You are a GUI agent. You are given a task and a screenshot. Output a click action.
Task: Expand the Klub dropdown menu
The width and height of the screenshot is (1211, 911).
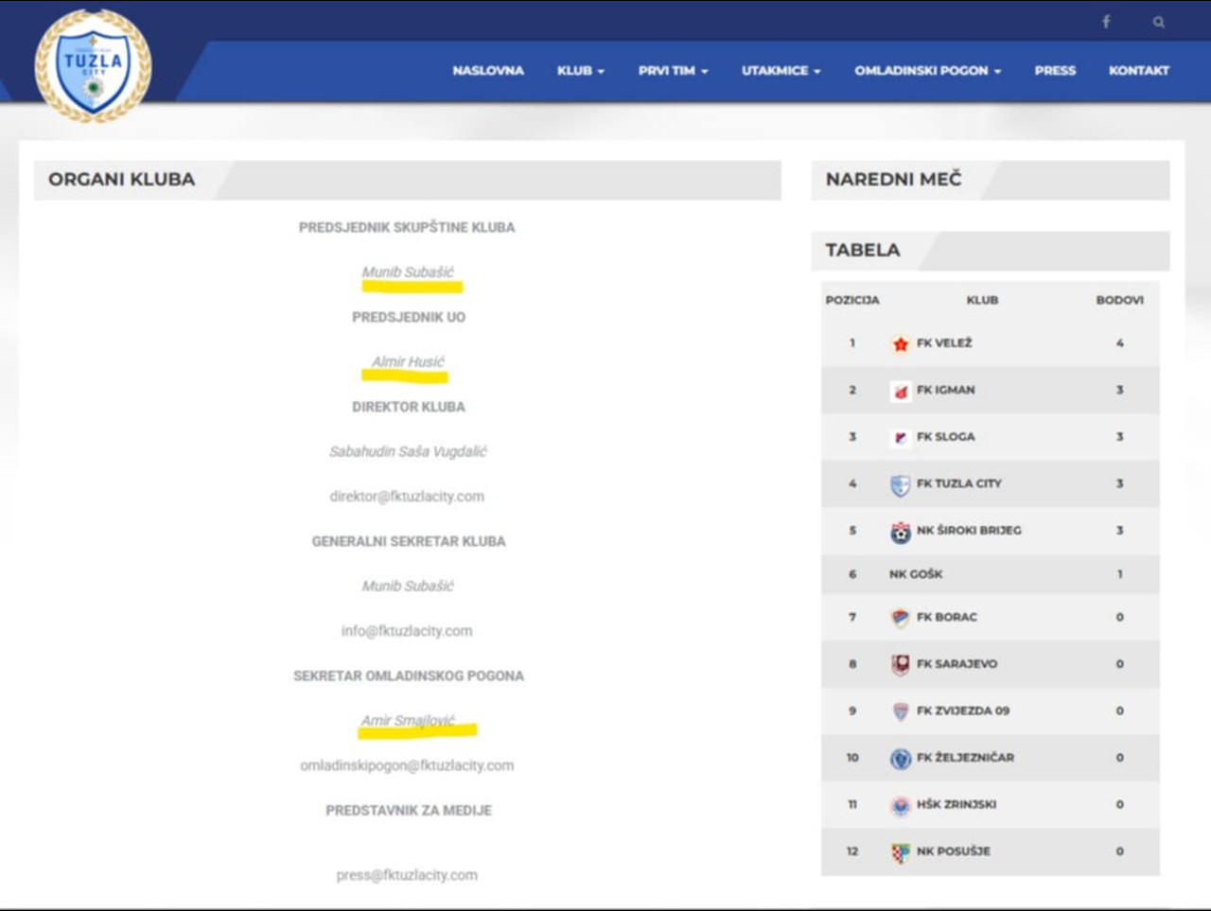pos(580,71)
